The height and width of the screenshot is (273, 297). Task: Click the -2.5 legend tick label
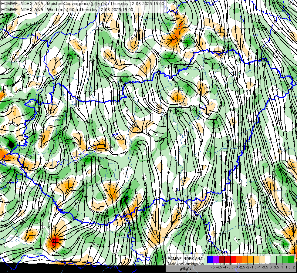242,267
